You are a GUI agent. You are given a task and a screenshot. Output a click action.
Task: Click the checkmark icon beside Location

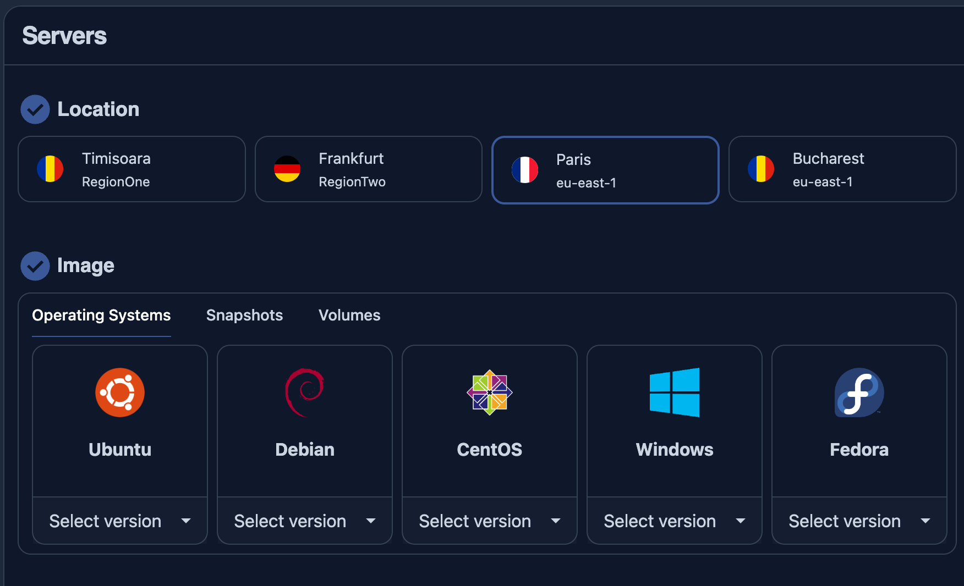coord(35,109)
